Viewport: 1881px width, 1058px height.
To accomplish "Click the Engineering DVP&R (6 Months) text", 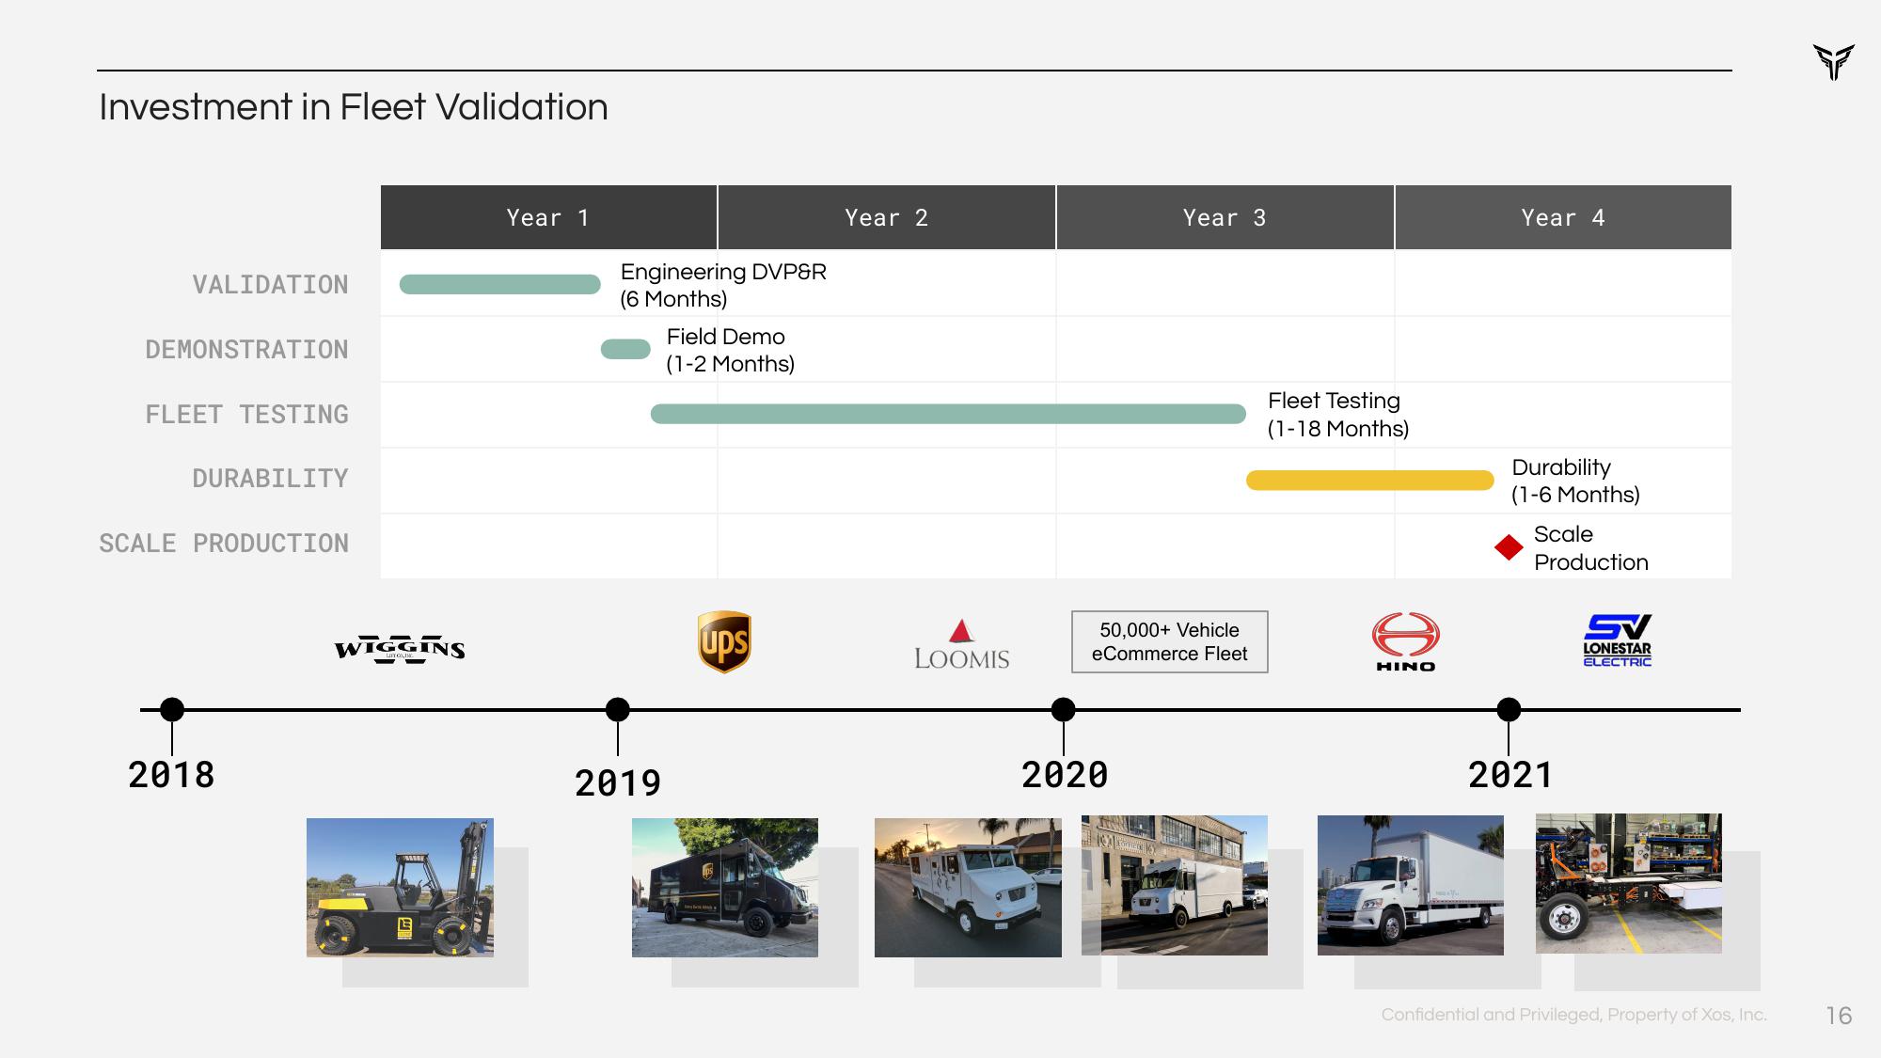I will [723, 285].
